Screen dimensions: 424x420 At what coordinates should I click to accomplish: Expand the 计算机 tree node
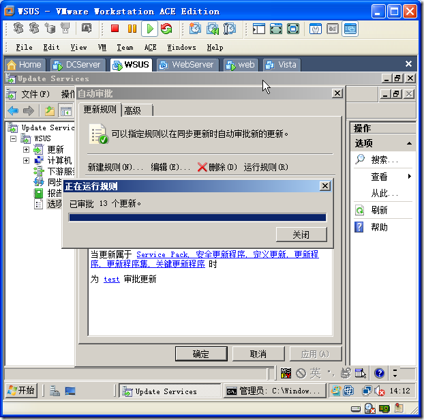coord(26,161)
